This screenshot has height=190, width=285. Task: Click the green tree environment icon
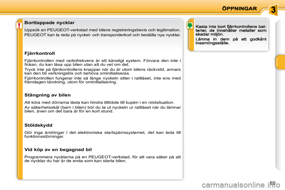click(x=190, y=26)
